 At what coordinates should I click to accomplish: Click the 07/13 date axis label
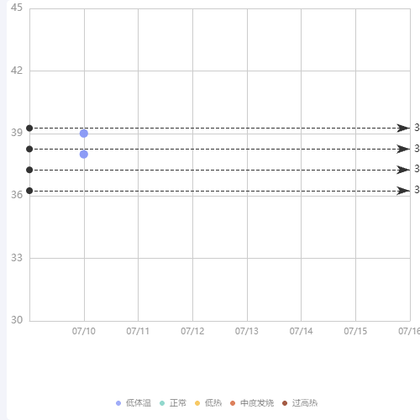(247, 331)
